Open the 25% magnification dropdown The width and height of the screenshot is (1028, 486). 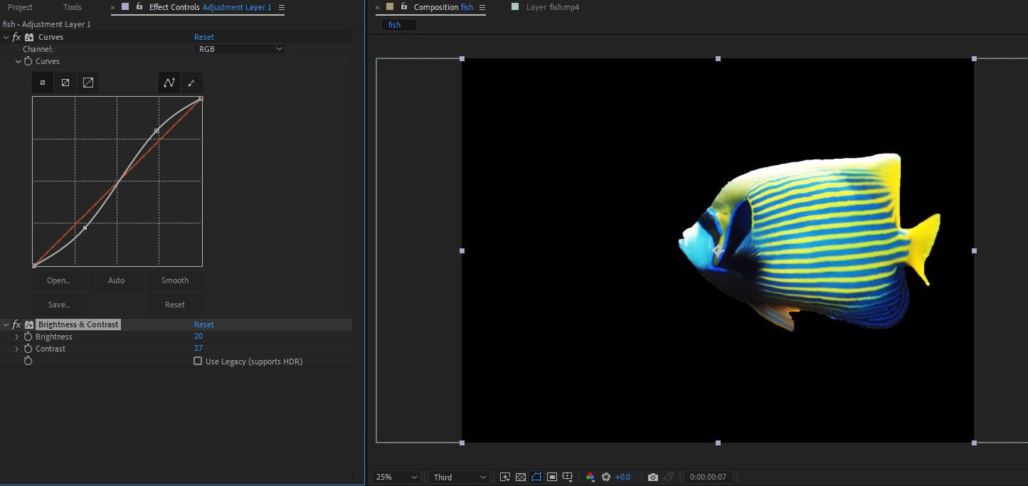point(396,477)
